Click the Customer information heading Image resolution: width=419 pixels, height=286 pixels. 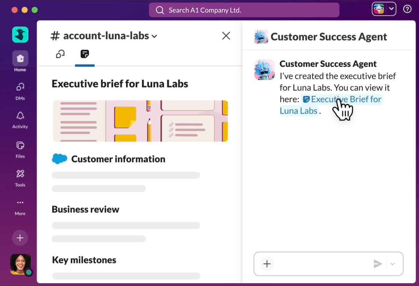118,159
